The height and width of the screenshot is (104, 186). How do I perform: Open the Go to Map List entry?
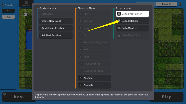(x=132, y=28)
